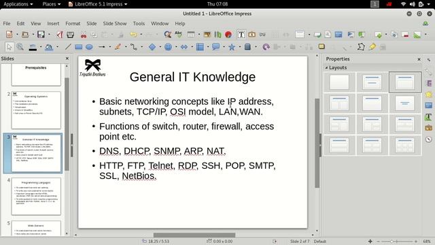Viewport: 435px width, 245px height.
Task: Click the Print icon
Action: pos(71,35)
